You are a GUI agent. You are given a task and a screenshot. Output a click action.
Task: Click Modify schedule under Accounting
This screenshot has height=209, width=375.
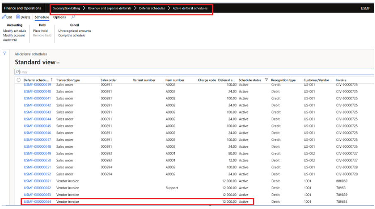tap(15, 31)
